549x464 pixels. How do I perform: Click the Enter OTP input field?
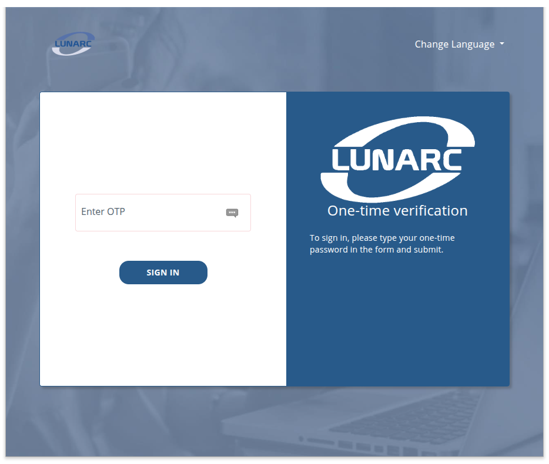pos(163,213)
